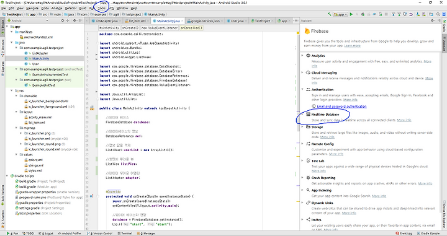The image size is (447, 236).
Task: Open the Gradle Console tool window
Action: coord(428,234)
